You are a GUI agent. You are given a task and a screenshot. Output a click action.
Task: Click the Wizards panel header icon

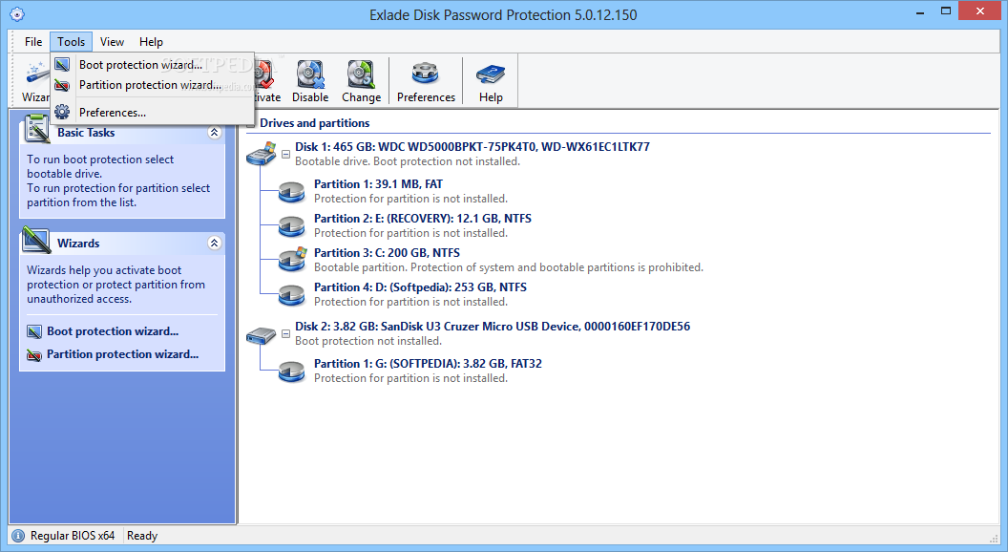[36, 240]
